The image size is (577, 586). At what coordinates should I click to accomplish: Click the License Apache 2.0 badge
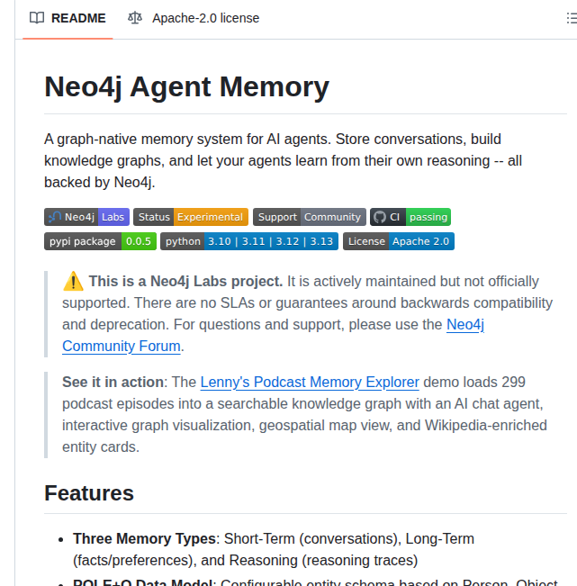pyautogui.click(x=399, y=241)
